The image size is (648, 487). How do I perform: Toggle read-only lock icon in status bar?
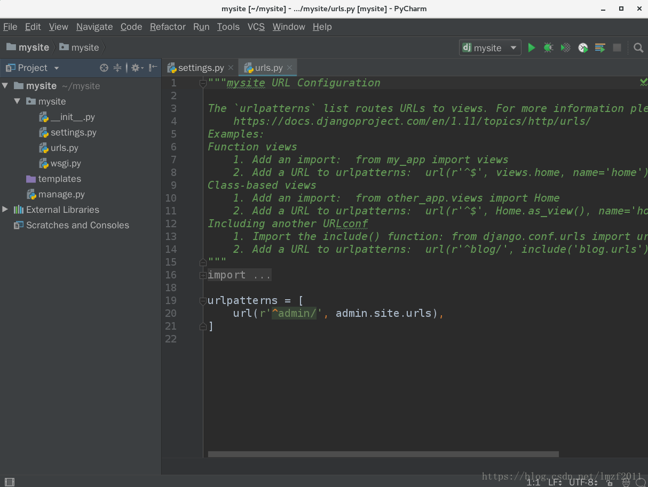click(x=610, y=482)
